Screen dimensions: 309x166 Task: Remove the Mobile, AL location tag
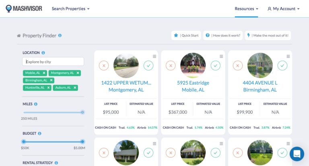44,73
